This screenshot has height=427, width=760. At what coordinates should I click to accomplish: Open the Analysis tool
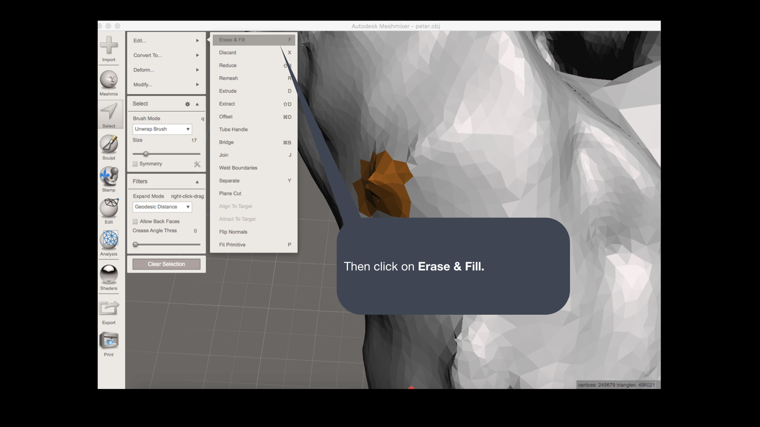pos(109,240)
